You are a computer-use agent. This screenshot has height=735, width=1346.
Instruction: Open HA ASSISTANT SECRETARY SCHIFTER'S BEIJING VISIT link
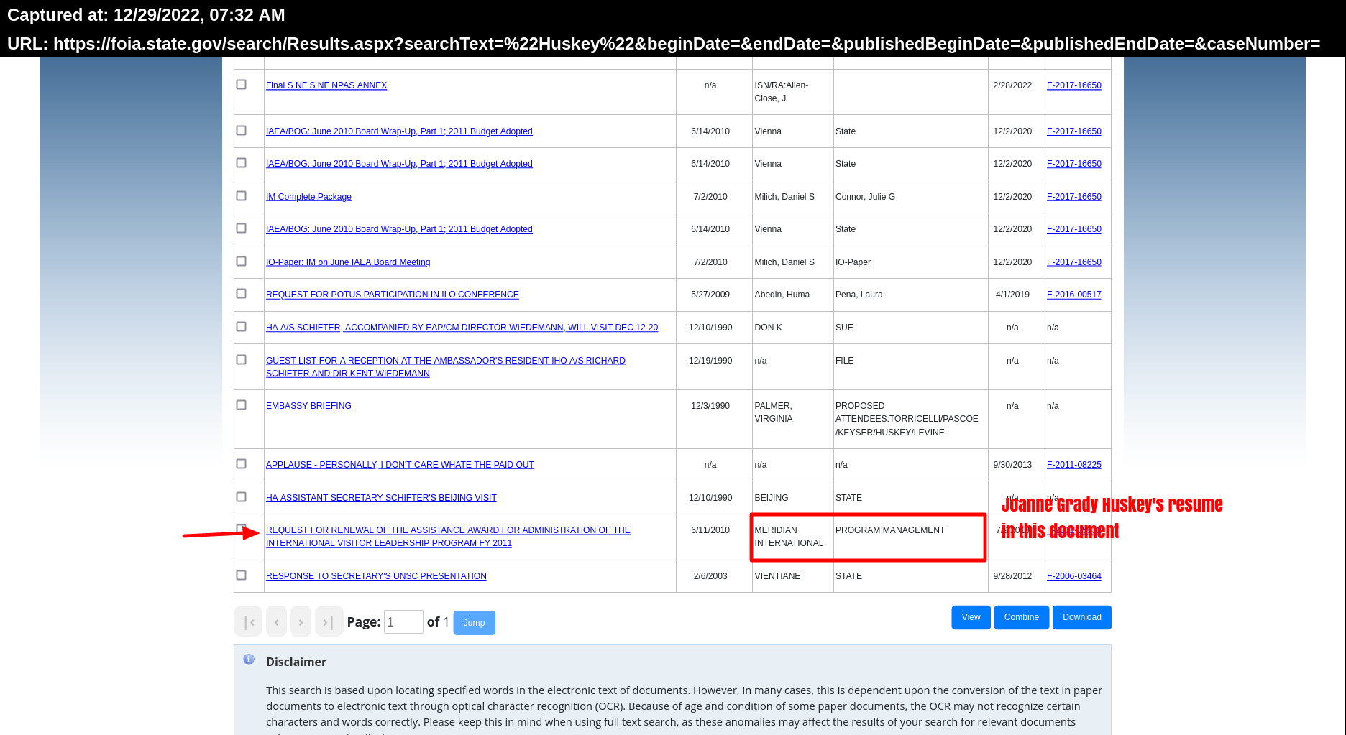[x=381, y=498]
